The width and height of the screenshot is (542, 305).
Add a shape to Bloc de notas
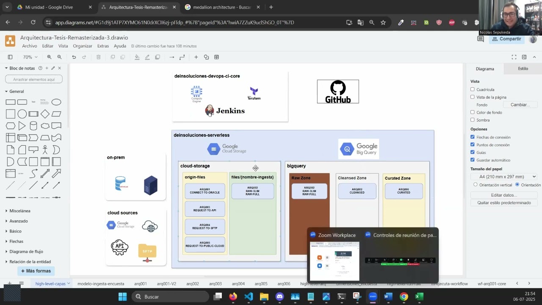click(x=47, y=68)
